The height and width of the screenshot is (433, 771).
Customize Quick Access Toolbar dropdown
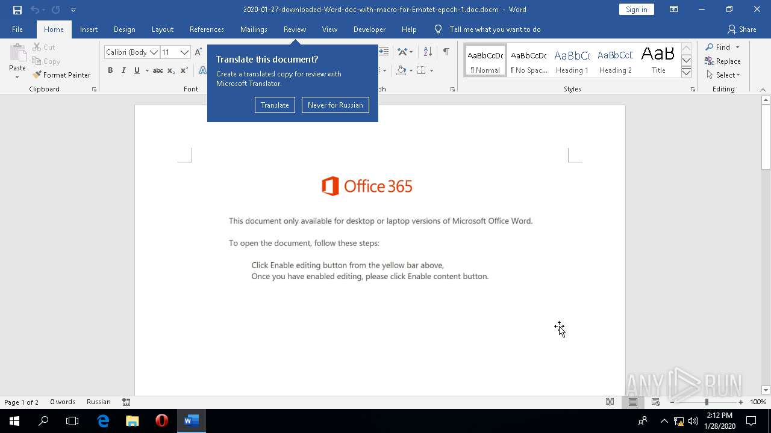[73, 10]
